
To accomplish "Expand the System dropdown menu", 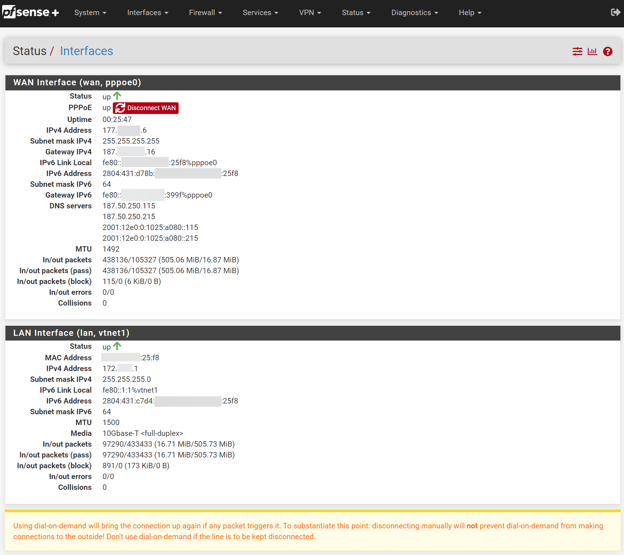I will (90, 13).
